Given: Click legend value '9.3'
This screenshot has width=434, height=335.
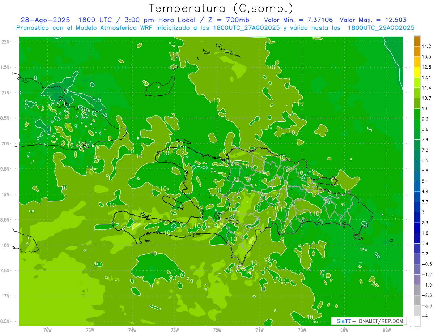Looking at the screenshot, I should coord(425,119).
